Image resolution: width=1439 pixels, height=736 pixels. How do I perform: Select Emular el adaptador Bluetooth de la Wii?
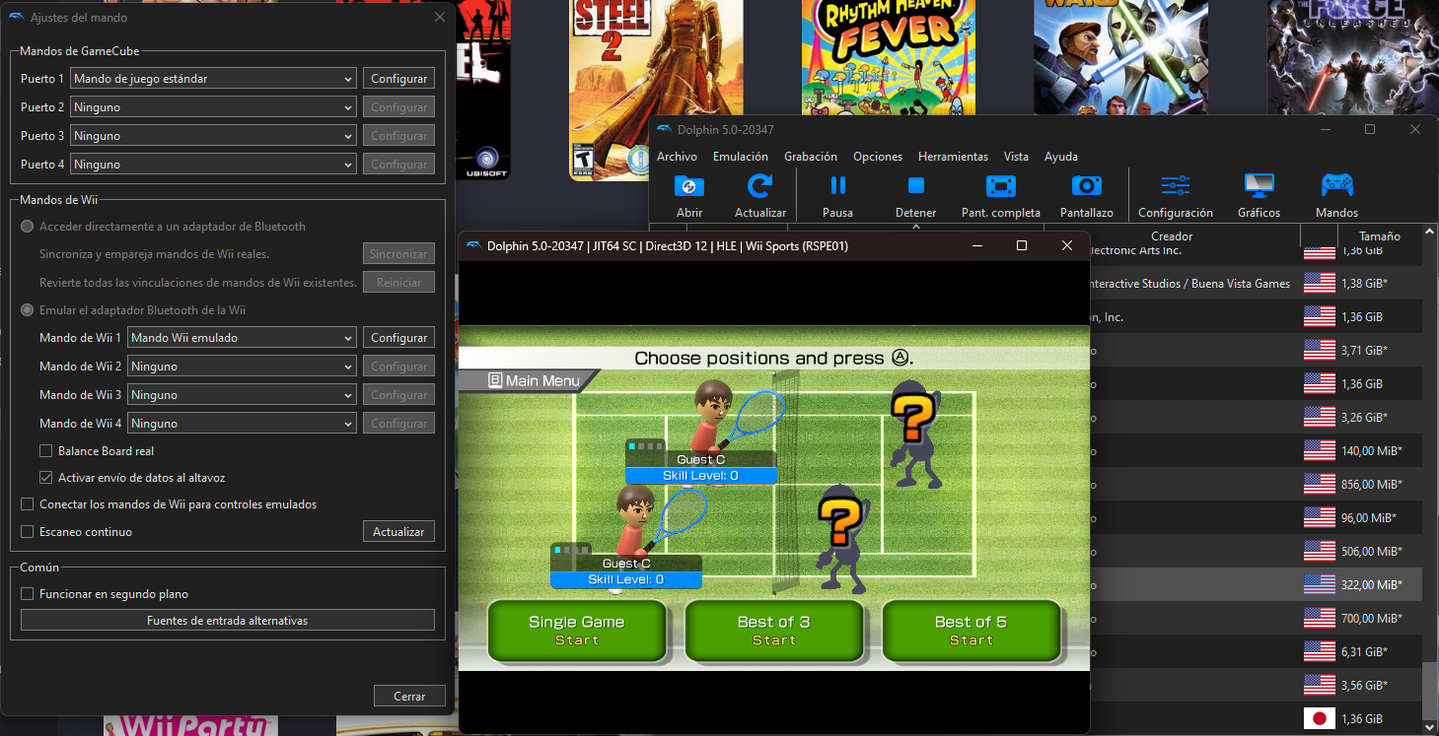coord(27,310)
